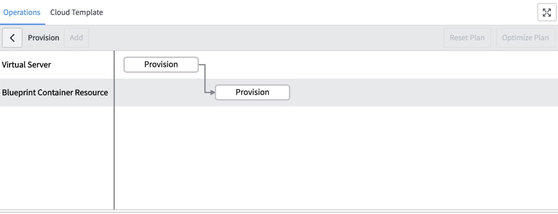Click blank space right of the Virtual Server Provision step
Viewport: 558px width, 214px height.
(377, 64)
